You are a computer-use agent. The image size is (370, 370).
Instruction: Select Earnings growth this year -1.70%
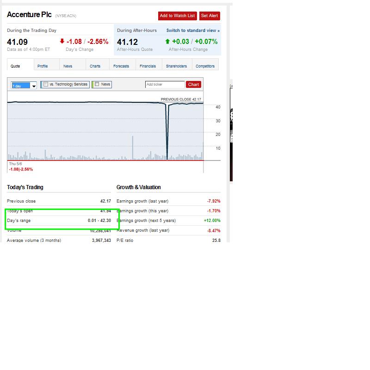tap(214, 211)
